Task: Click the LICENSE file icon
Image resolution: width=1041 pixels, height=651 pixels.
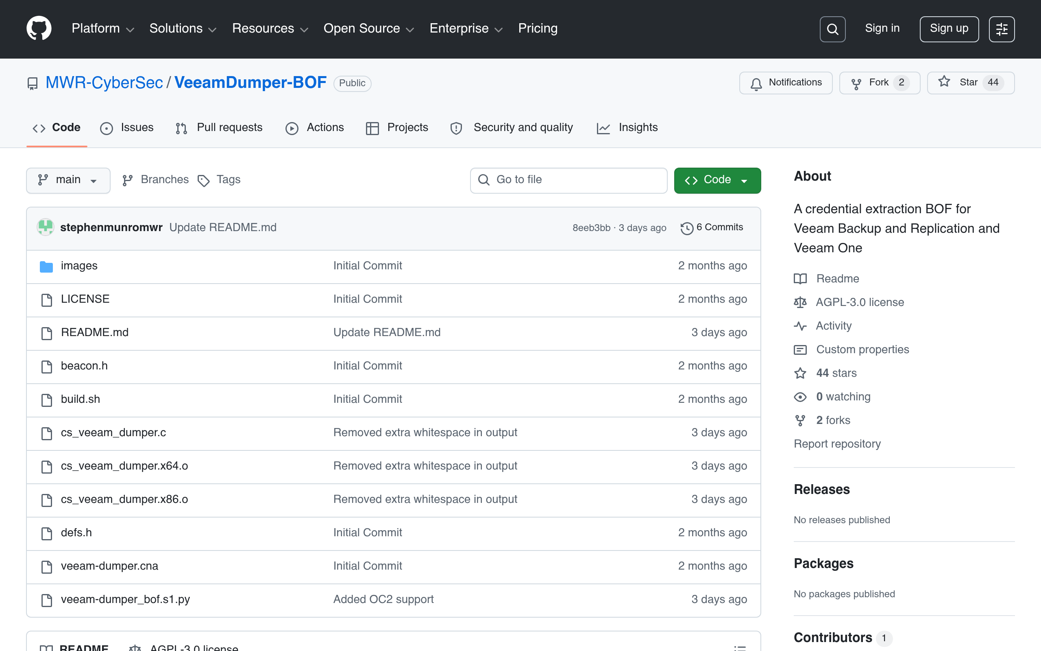Action: tap(46, 300)
